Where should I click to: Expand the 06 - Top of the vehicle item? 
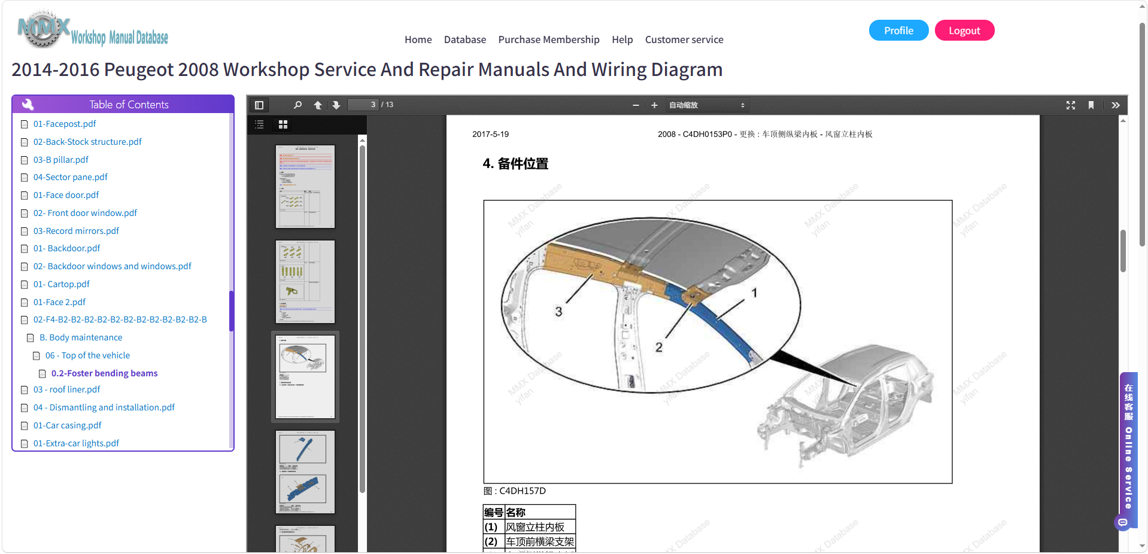(87, 355)
